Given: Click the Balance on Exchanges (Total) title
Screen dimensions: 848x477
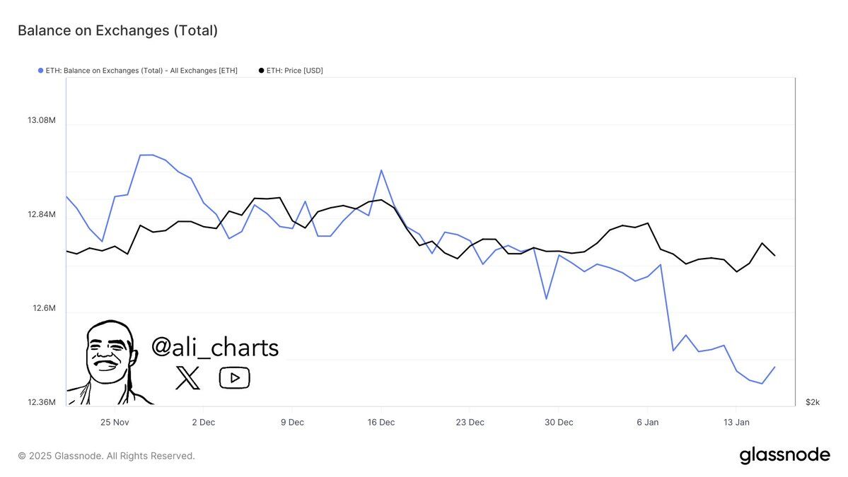Looking at the screenshot, I should [x=117, y=30].
